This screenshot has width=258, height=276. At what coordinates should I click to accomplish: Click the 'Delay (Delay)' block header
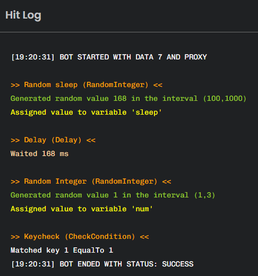pos(53,140)
